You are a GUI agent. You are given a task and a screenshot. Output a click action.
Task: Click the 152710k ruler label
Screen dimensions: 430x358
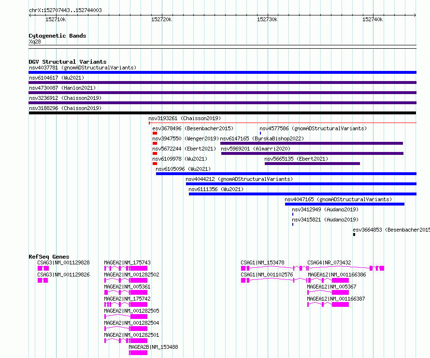point(56,19)
